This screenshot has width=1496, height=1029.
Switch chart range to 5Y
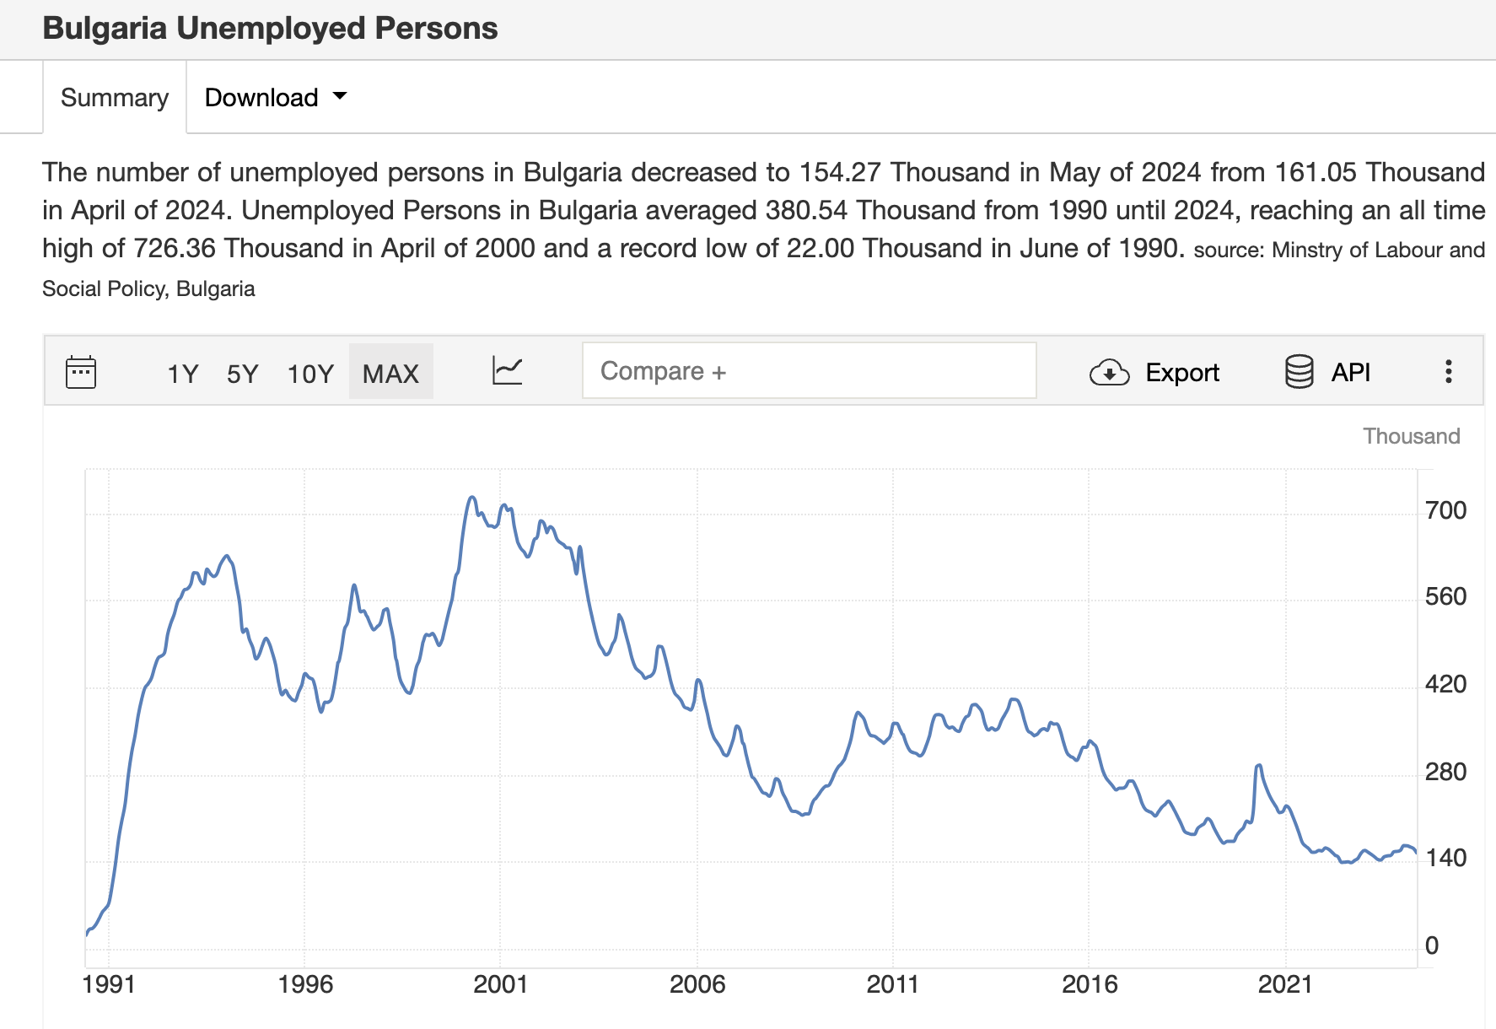tap(242, 373)
